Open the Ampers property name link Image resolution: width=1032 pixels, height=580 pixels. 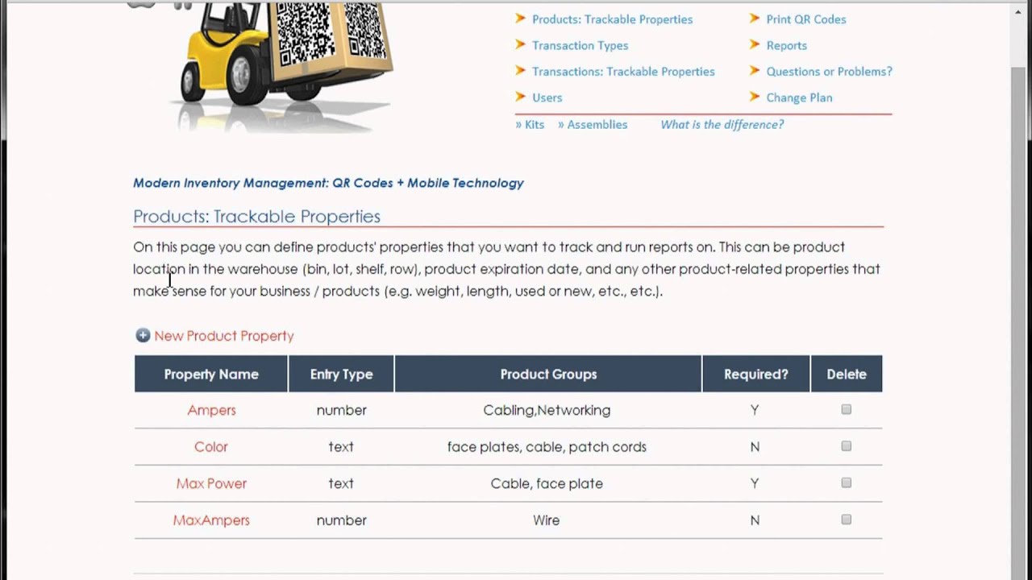coord(211,410)
